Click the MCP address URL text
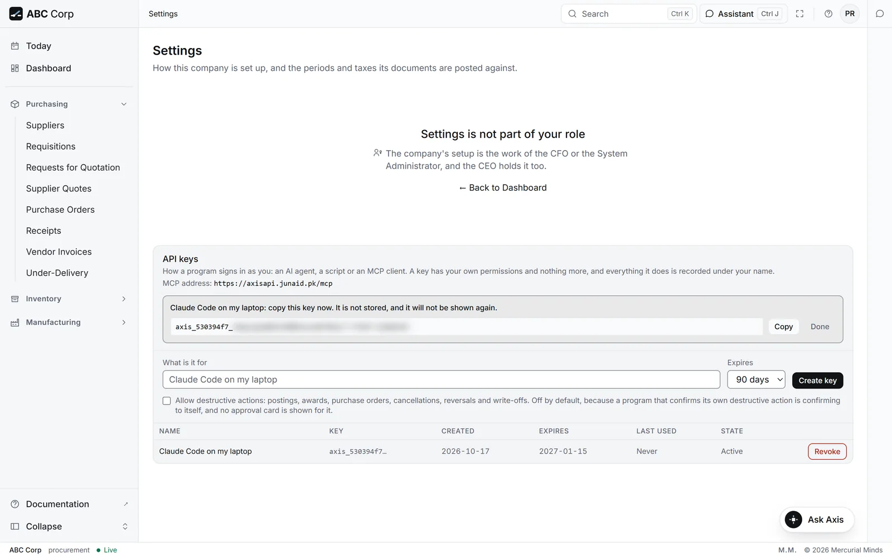The height and width of the screenshot is (558, 892). (273, 283)
